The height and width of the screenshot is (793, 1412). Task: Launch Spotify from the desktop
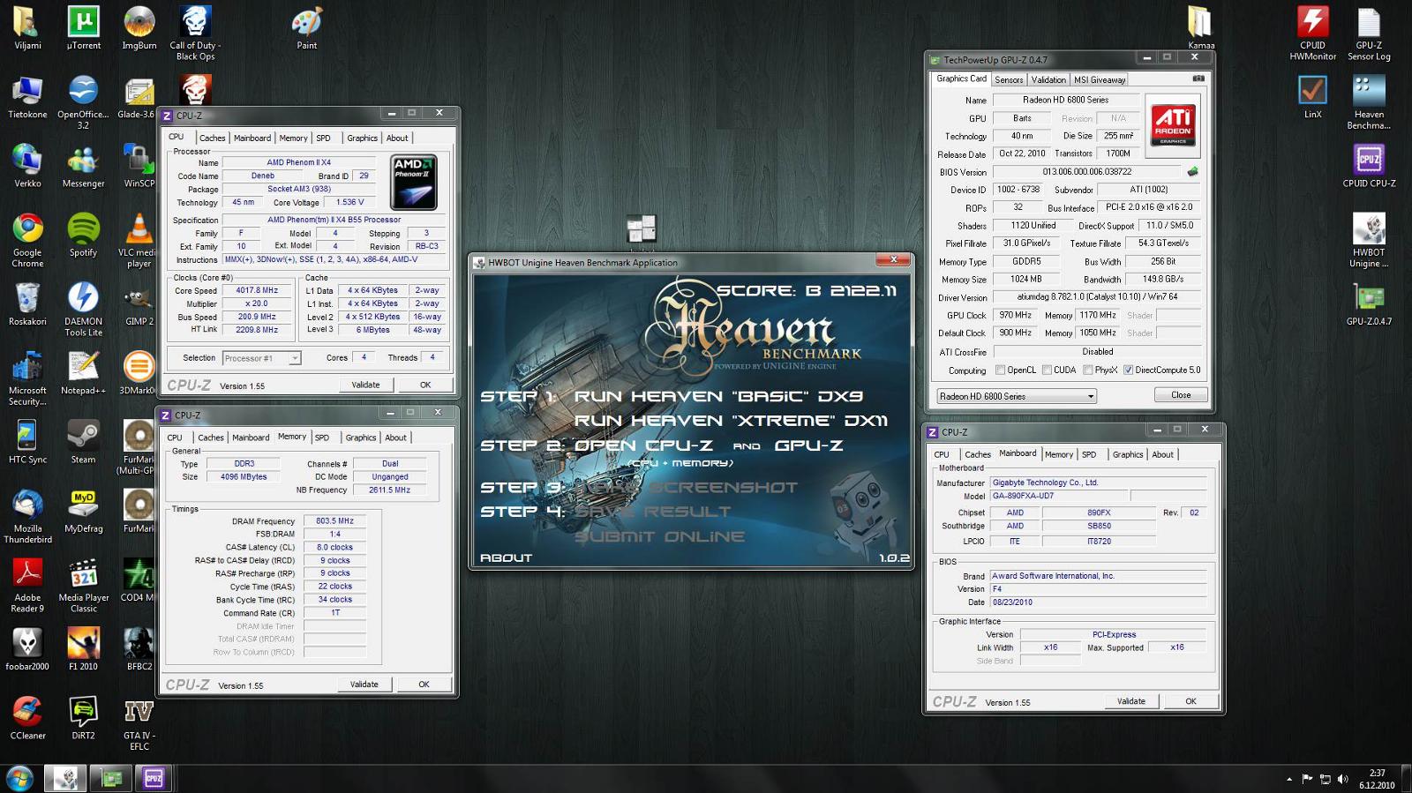pos(83,236)
